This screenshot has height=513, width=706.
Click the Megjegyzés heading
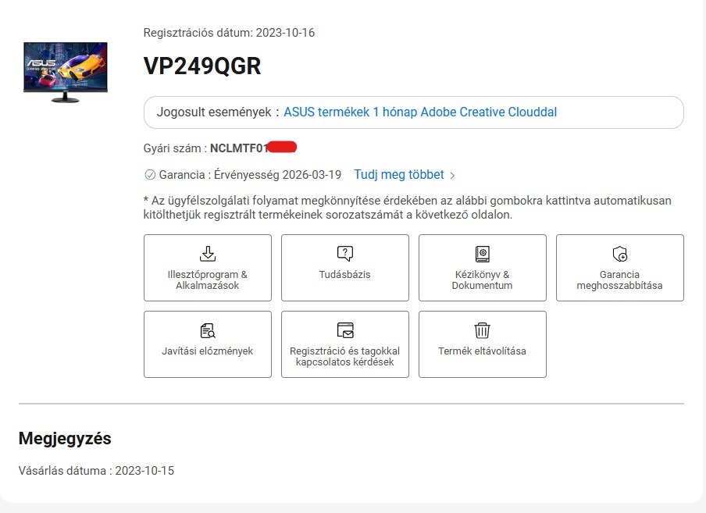65,439
